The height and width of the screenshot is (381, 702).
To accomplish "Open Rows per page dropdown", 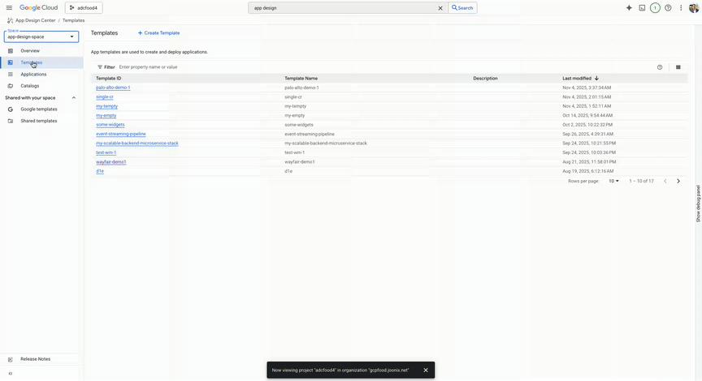I will click(614, 181).
